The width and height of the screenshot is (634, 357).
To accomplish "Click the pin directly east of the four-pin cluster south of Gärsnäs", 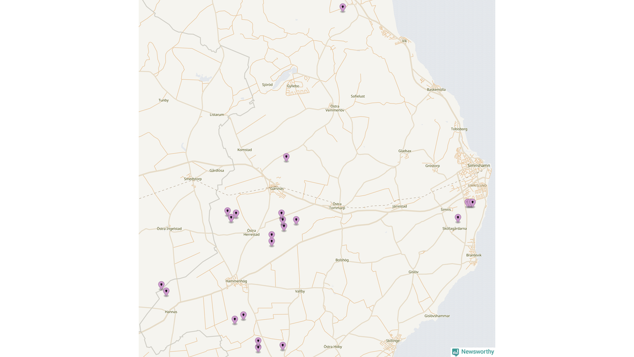I will [296, 220].
